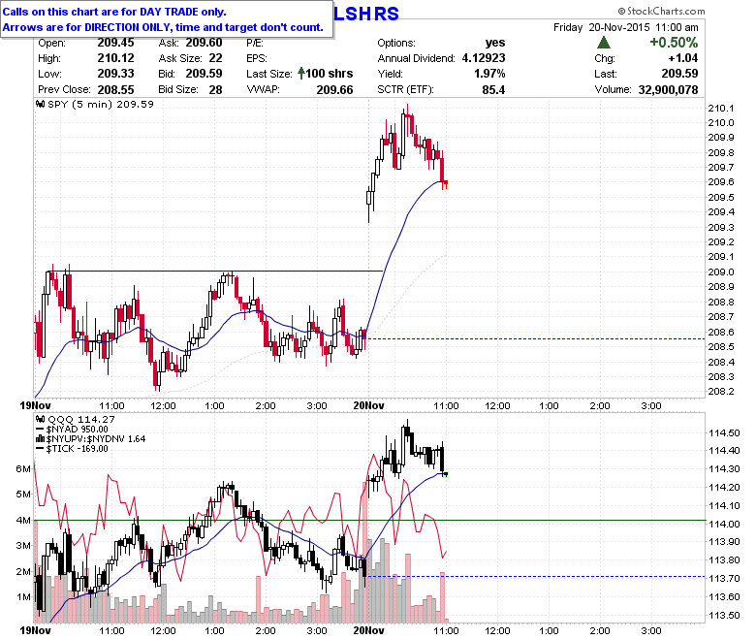Click the candlestick icon next to QQQ label
756x639 pixels.
[41, 420]
